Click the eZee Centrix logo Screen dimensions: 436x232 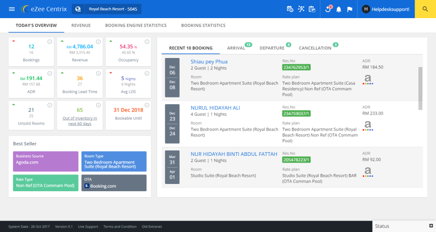[x=44, y=9]
